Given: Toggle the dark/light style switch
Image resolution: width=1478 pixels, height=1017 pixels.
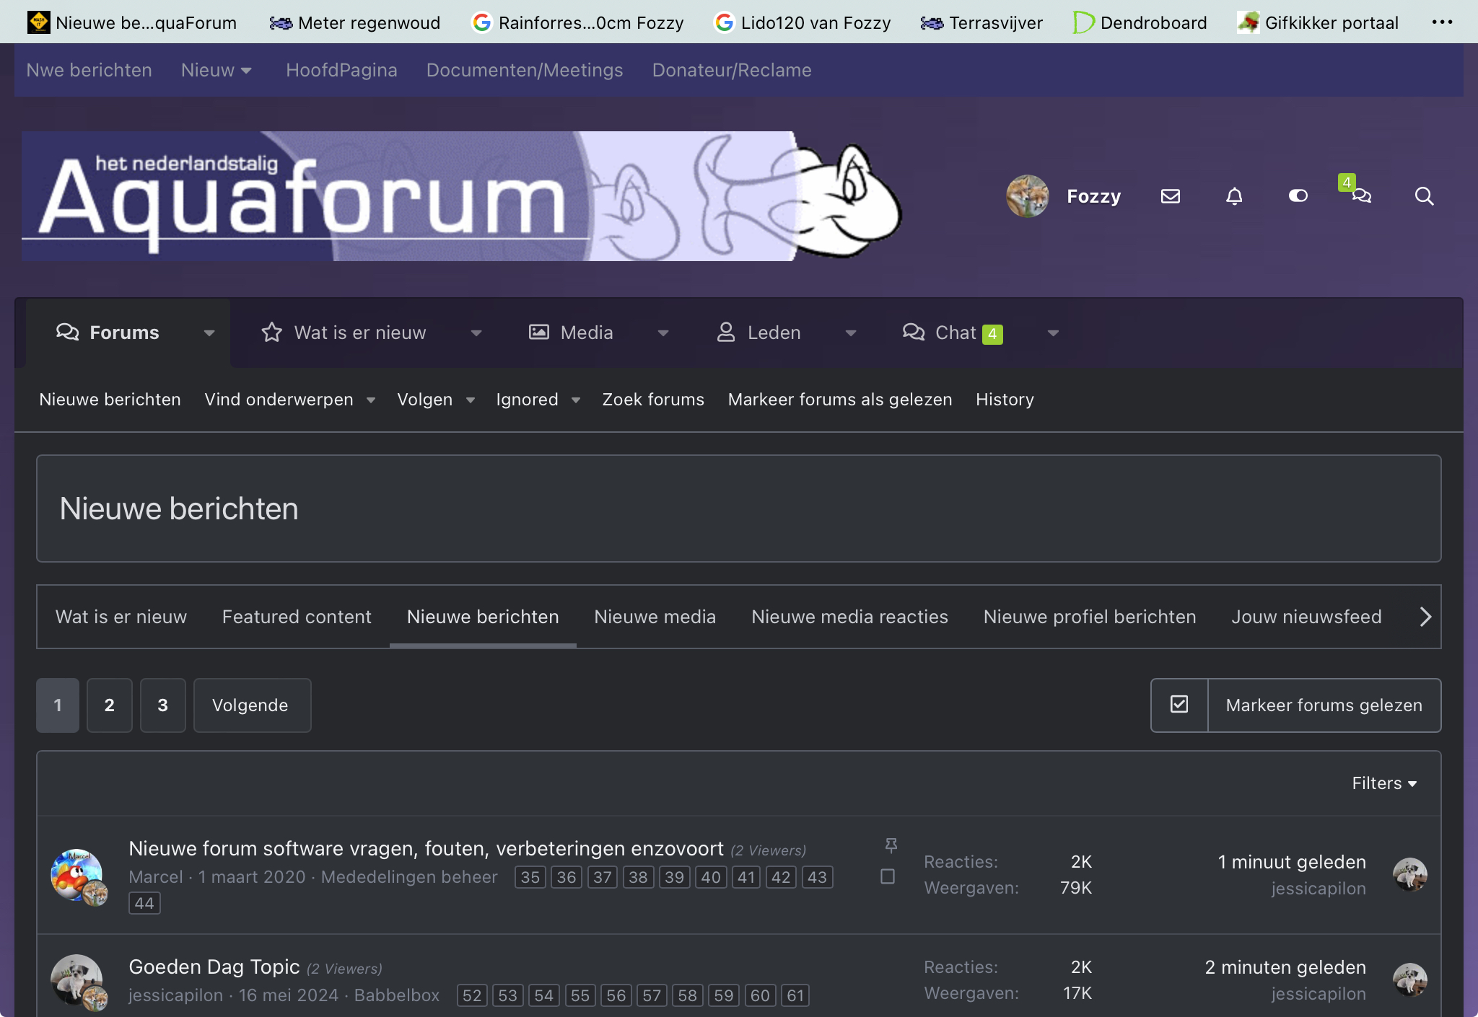Looking at the screenshot, I should point(1298,196).
